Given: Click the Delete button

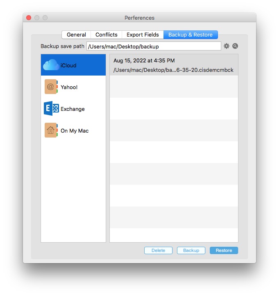Looking at the screenshot, I should coord(158,250).
